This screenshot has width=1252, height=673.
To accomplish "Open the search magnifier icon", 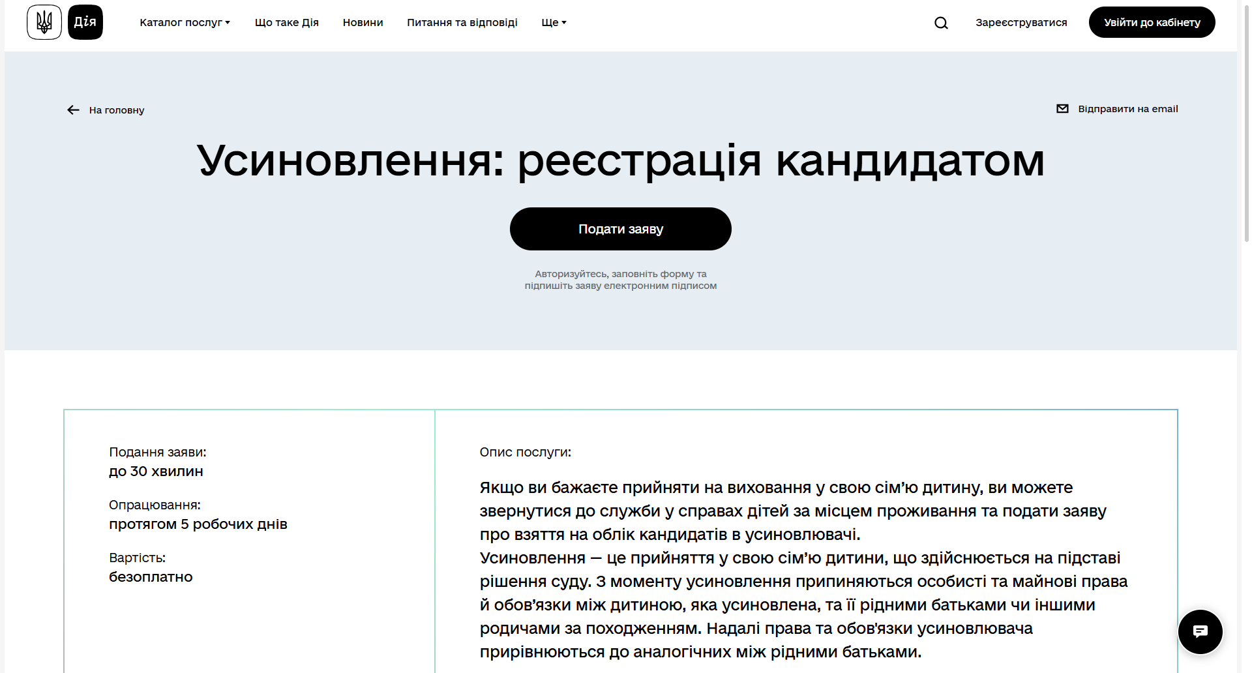I will click(x=941, y=23).
